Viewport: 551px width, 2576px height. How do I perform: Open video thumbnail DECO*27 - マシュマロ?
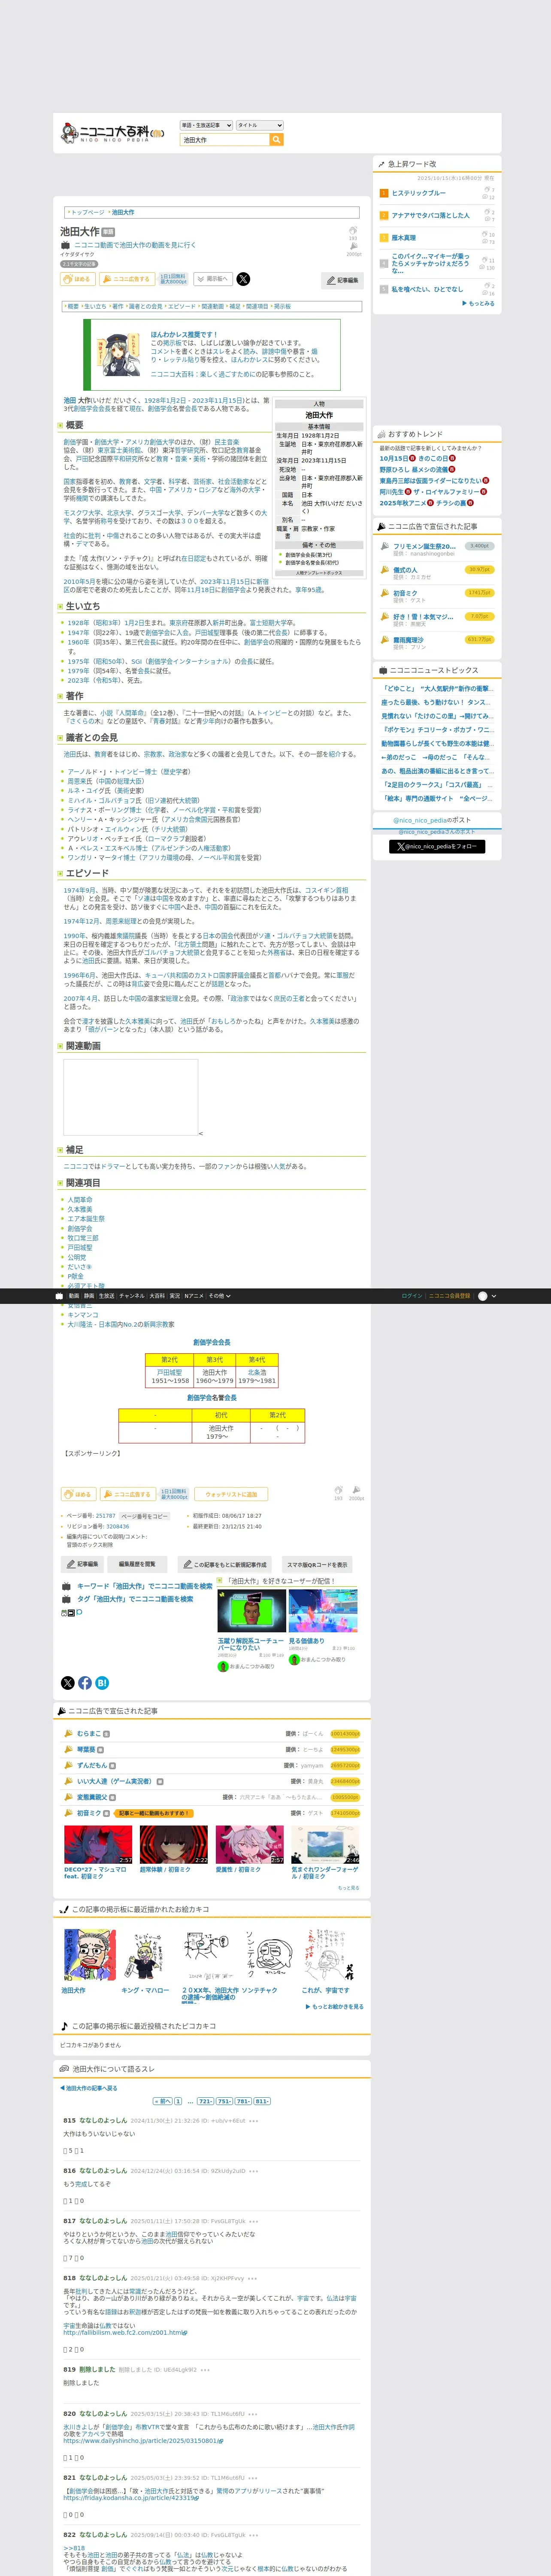pos(98,1844)
